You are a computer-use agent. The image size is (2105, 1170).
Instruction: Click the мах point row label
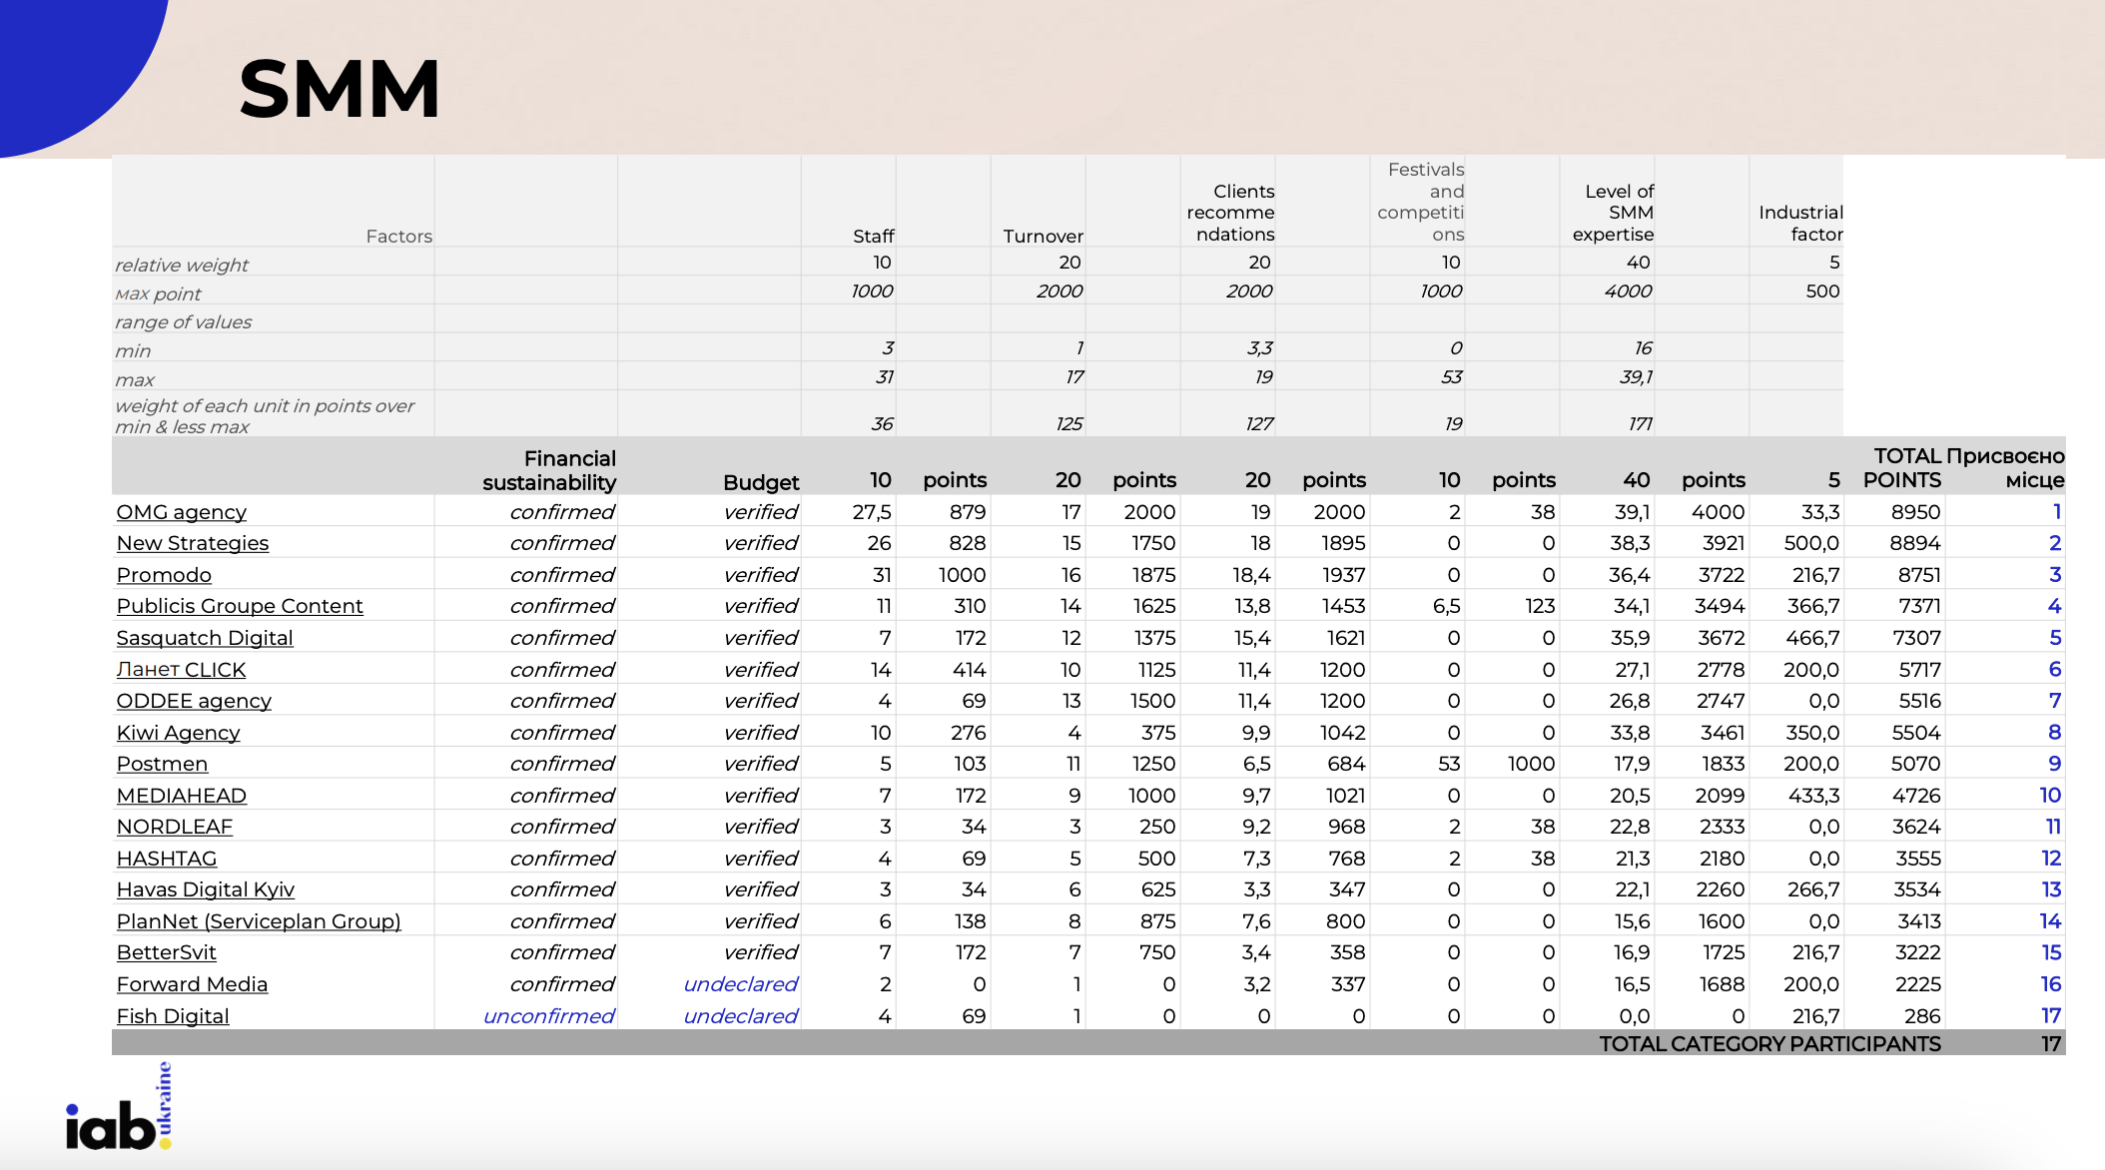(x=157, y=293)
